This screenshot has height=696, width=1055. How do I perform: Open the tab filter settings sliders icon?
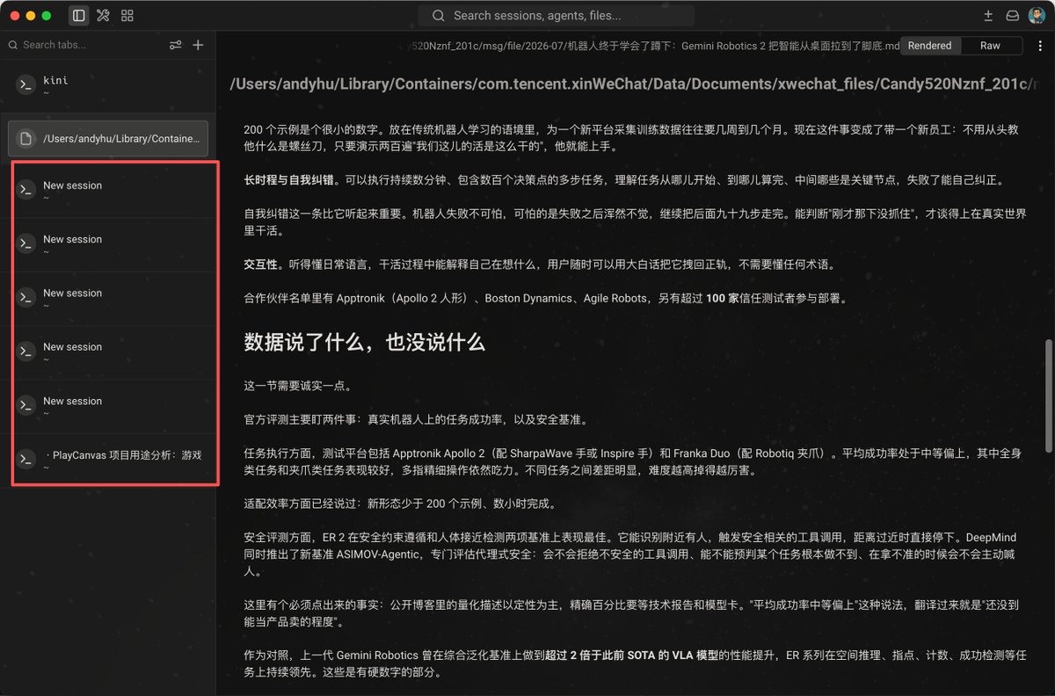tap(176, 45)
